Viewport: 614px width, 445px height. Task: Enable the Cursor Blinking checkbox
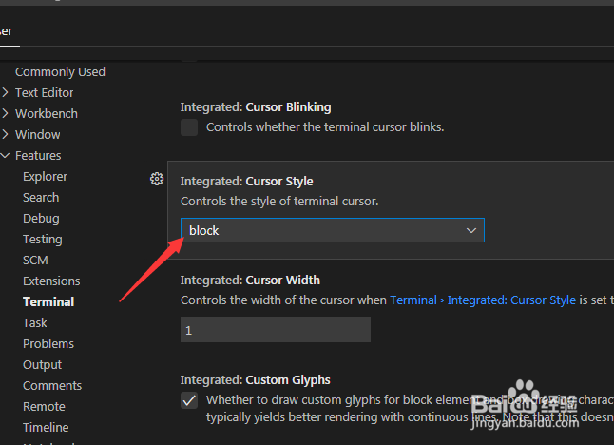click(189, 127)
